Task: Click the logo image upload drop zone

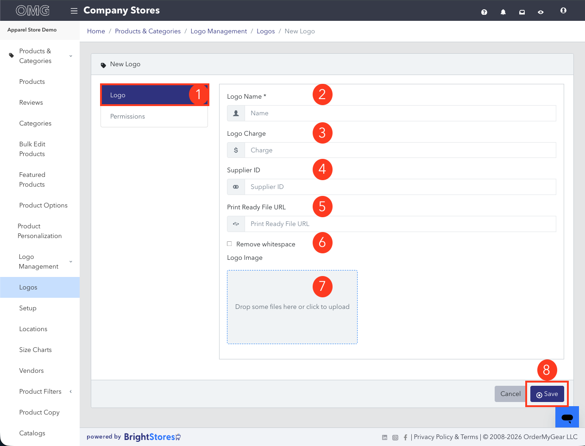Action: [292, 307]
